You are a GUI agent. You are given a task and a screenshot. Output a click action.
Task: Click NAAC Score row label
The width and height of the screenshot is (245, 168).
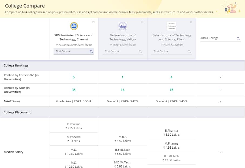point(12,101)
